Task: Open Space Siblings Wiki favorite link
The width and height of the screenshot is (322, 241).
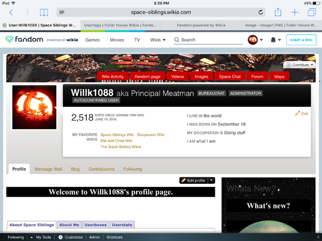Action: click(x=117, y=135)
